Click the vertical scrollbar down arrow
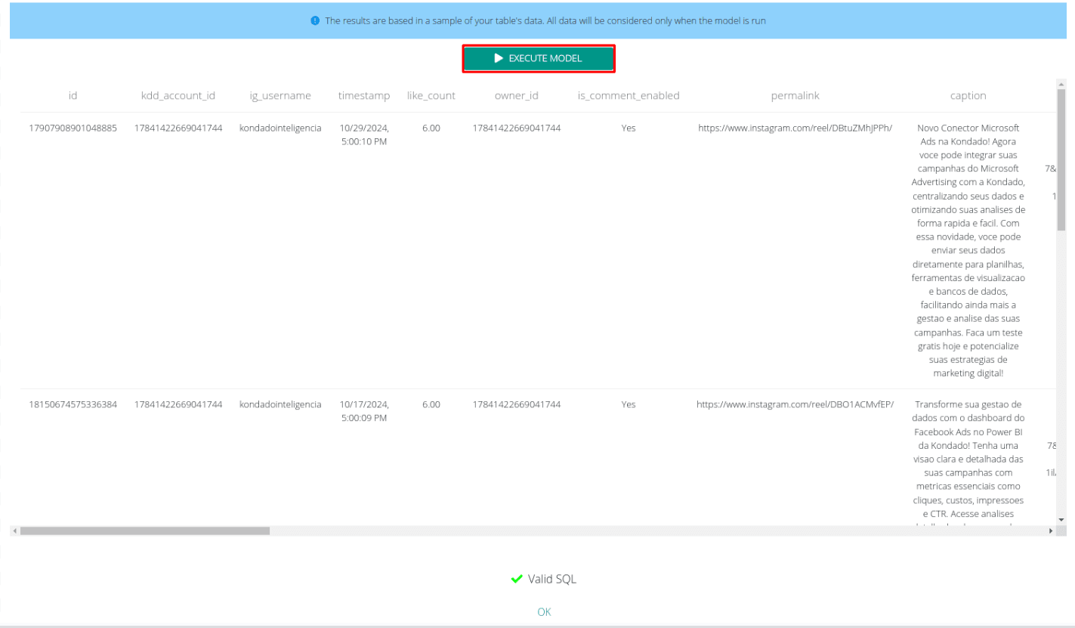The image size is (1075, 628). click(x=1061, y=520)
